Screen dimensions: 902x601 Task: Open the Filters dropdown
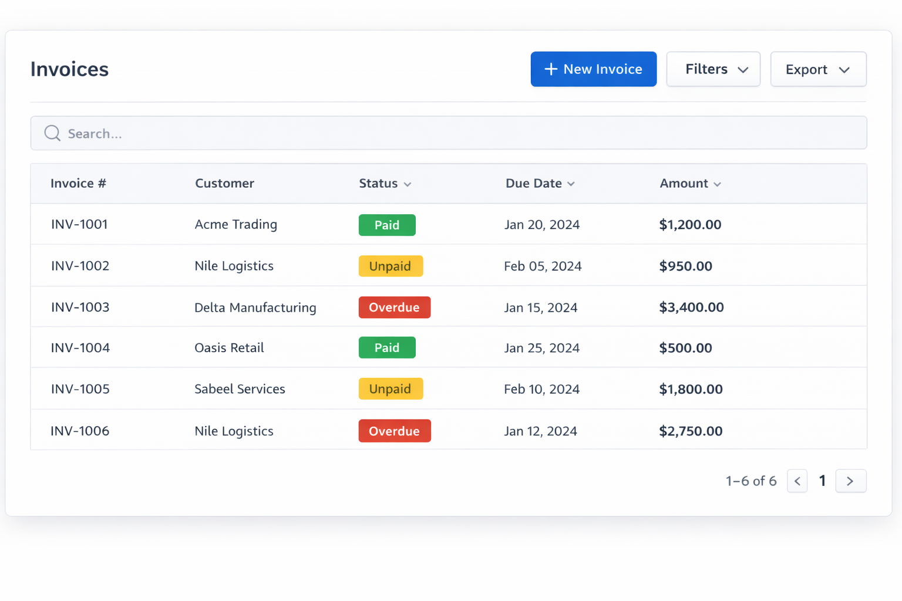pyautogui.click(x=713, y=69)
